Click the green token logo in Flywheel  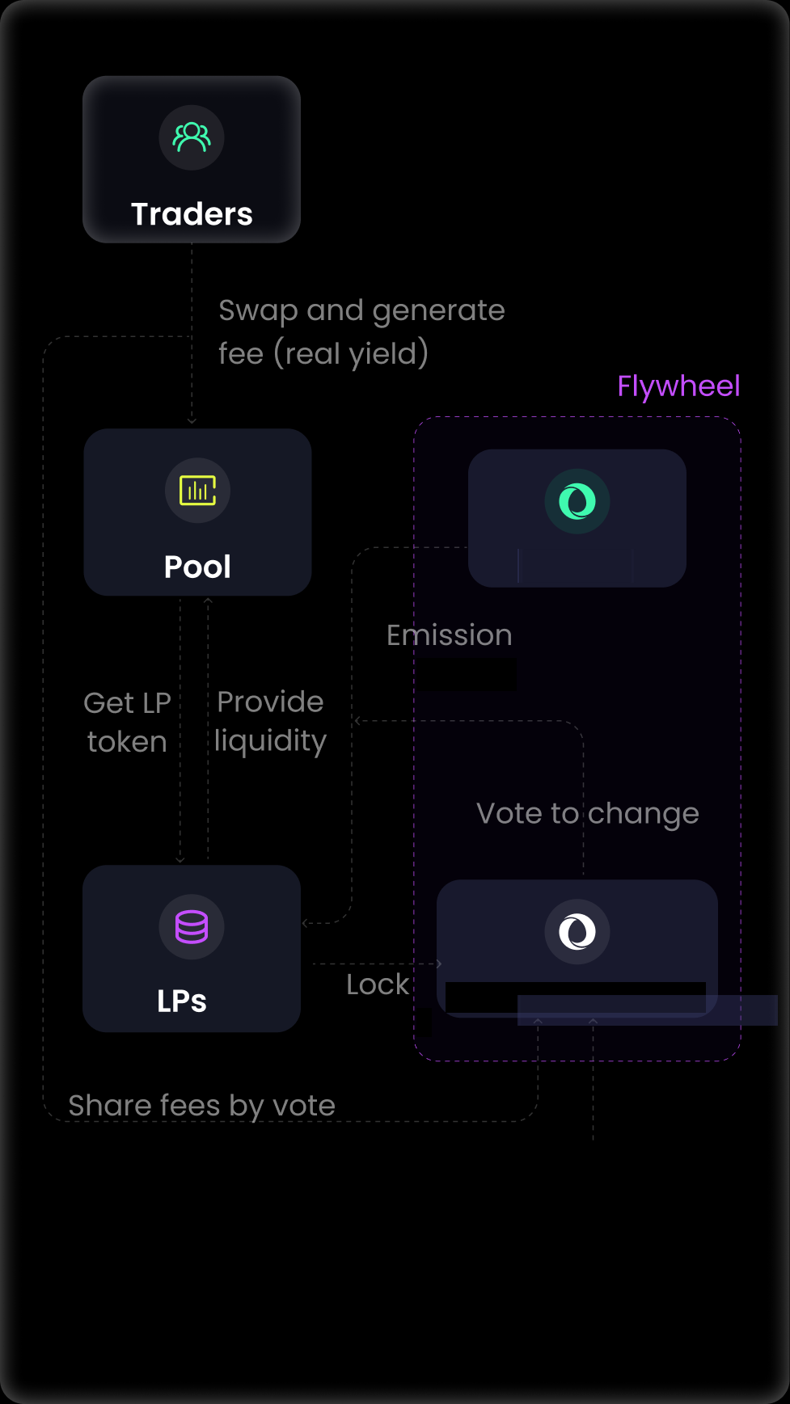pyautogui.click(x=577, y=501)
